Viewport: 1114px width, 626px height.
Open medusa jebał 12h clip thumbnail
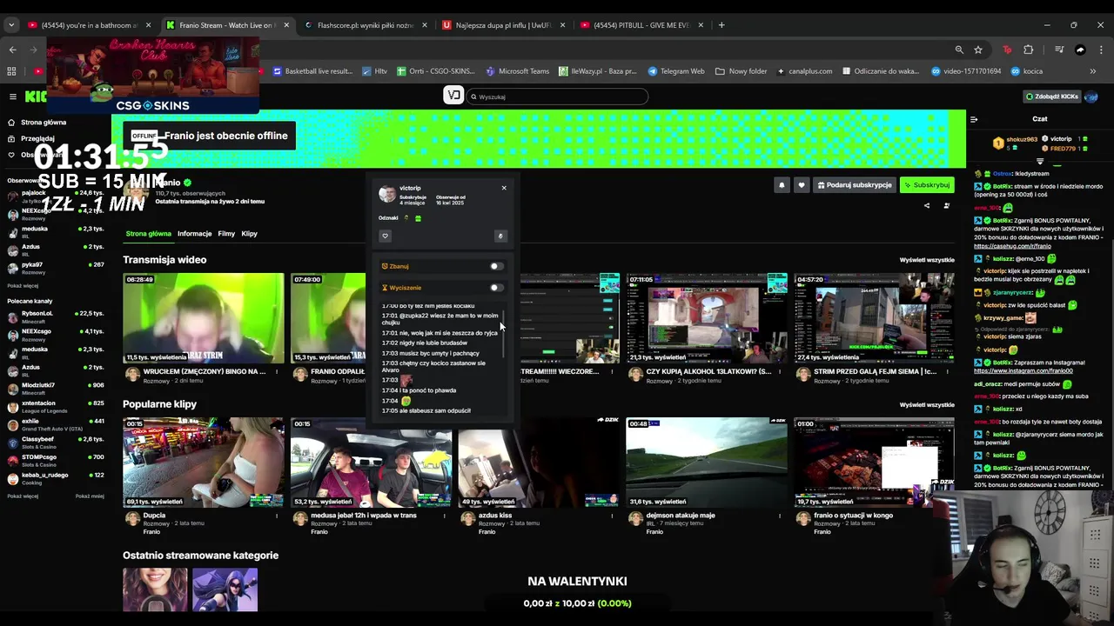372,462
